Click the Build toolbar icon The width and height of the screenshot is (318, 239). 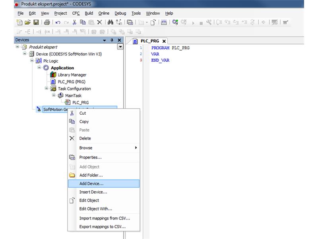point(164,22)
